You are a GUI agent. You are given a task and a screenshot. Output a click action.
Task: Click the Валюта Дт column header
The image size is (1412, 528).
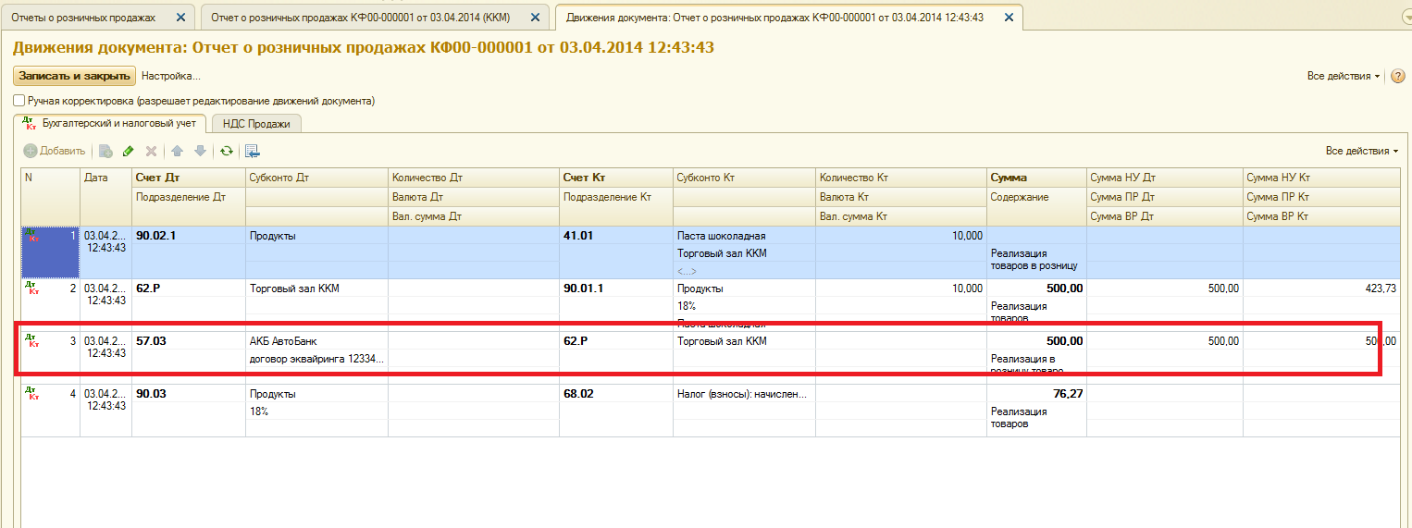point(474,197)
